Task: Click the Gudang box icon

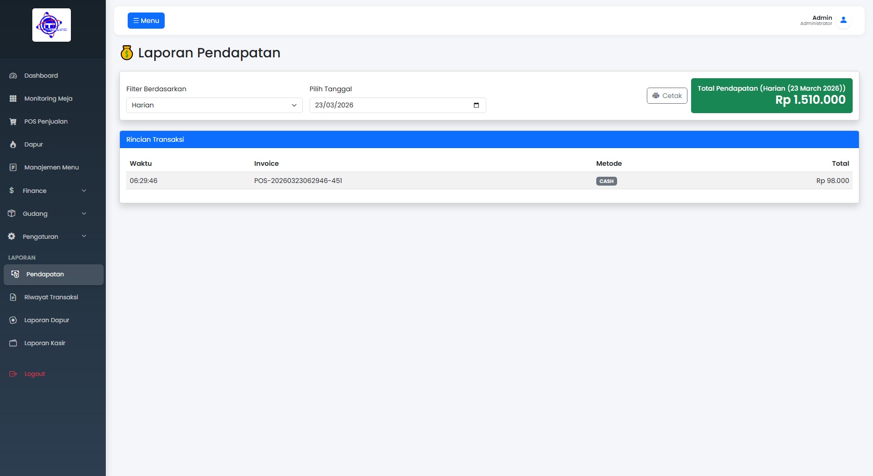Action: [11, 213]
